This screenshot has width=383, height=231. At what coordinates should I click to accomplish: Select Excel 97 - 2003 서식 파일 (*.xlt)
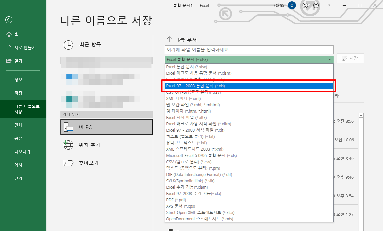tap(249, 130)
